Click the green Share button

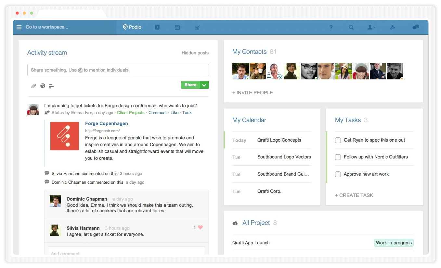coord(190,85)
